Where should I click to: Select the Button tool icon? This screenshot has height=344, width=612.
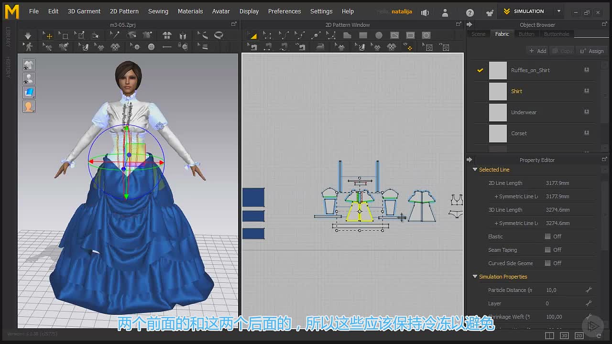pyautogui.click(x=151, y=47)
